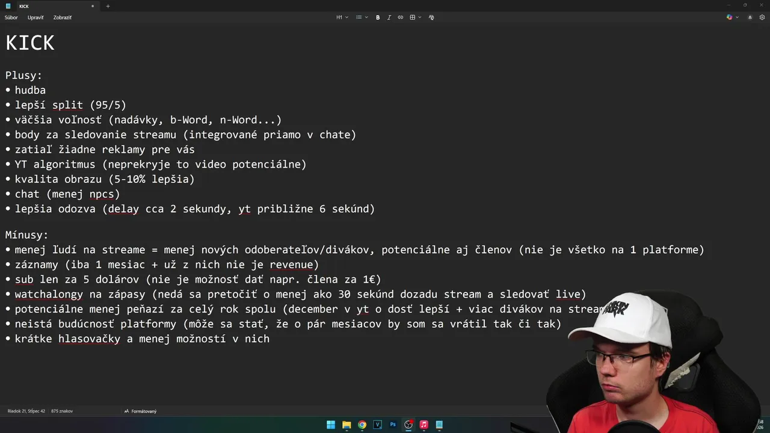Click the 'neistá budúcnosť platformy' line
Viewport: 770px width, 433px height.
point(288,324)
